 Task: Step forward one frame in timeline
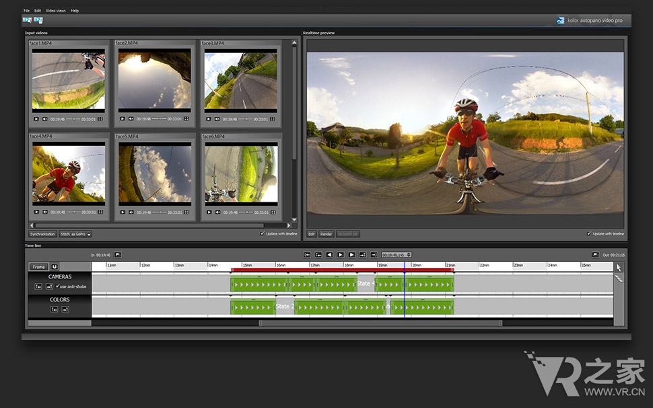351,255
